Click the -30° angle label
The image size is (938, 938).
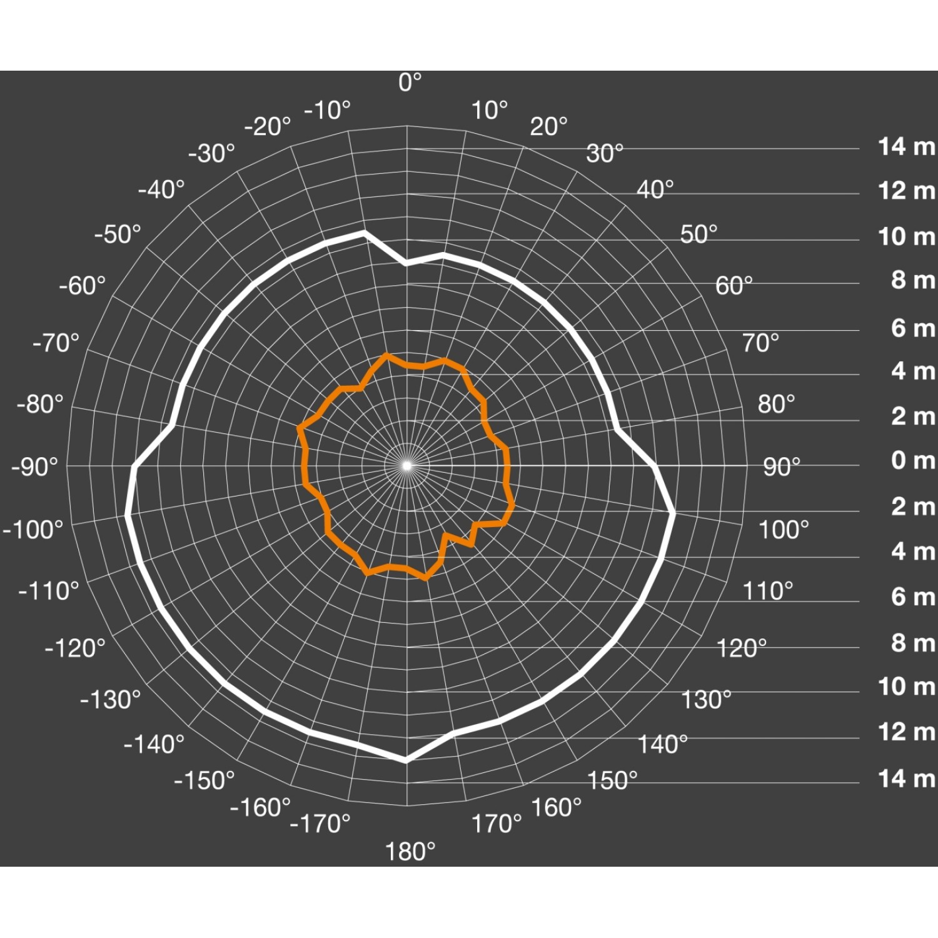point(211,153)
